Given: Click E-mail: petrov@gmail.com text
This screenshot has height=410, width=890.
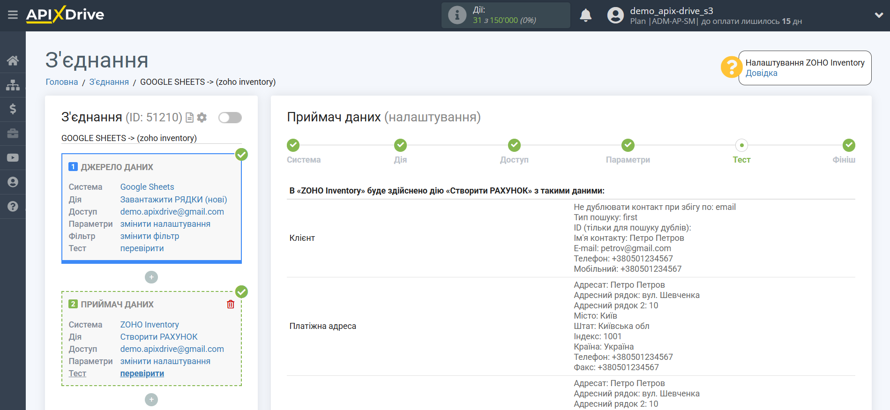Looking at the screenshot, I should pos(622,248).
